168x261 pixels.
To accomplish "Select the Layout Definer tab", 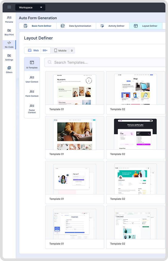I will click(x=146, y=26).
